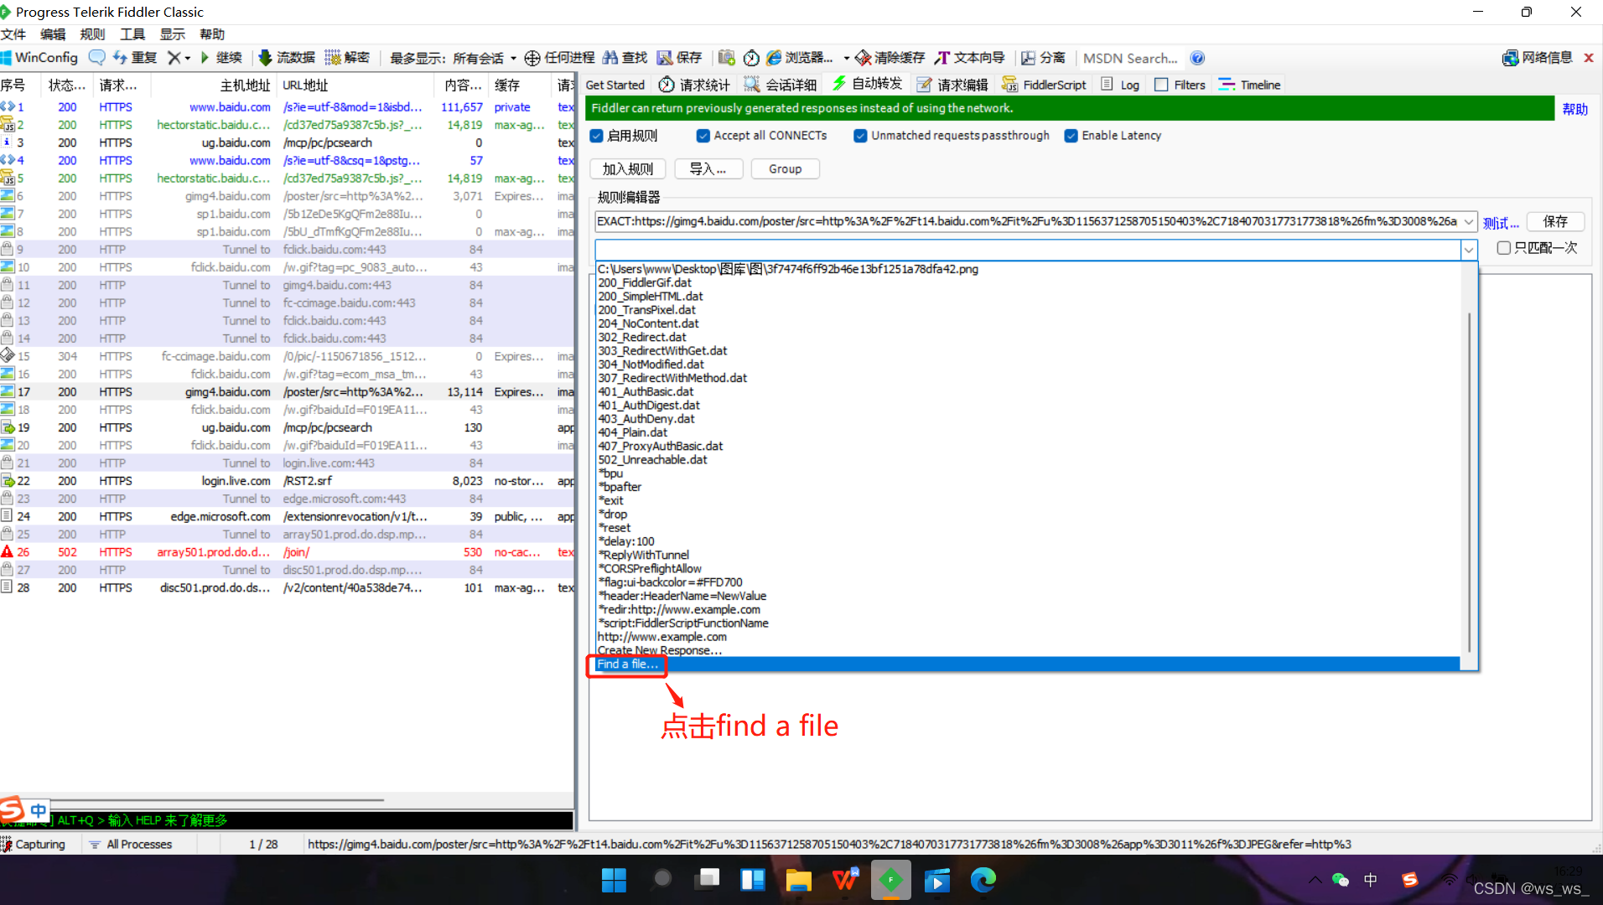Check the match only once (只匹配一次) box
The width and height of the screenshot is (1603, 905).
coord(1503,248)
